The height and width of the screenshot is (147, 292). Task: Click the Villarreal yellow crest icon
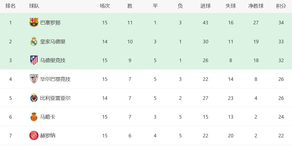pyautogui.click(x=34, y=98)
